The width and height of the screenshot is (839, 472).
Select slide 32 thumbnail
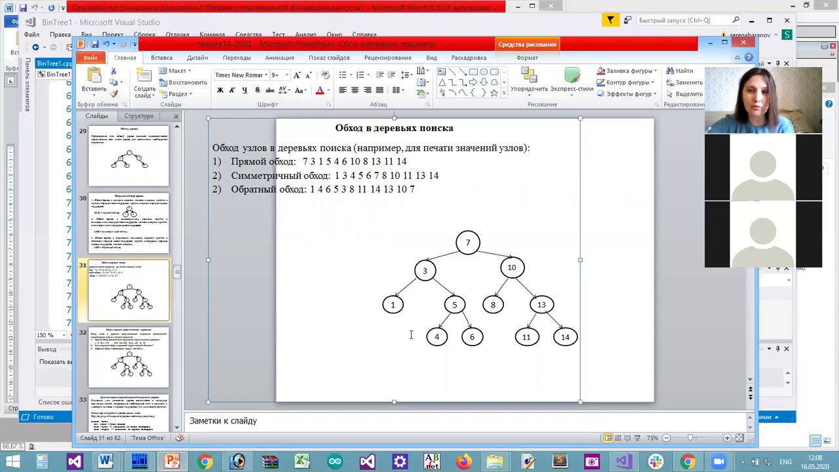click(128, 358)
